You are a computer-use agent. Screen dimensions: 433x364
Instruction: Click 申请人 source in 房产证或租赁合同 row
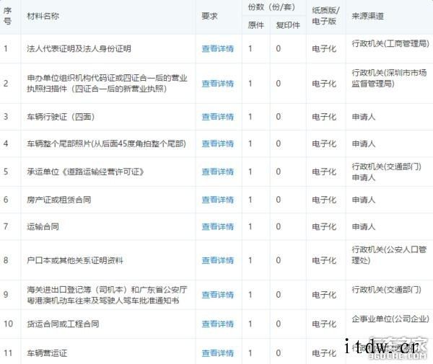pyautogui.click(x=364, y=200)
